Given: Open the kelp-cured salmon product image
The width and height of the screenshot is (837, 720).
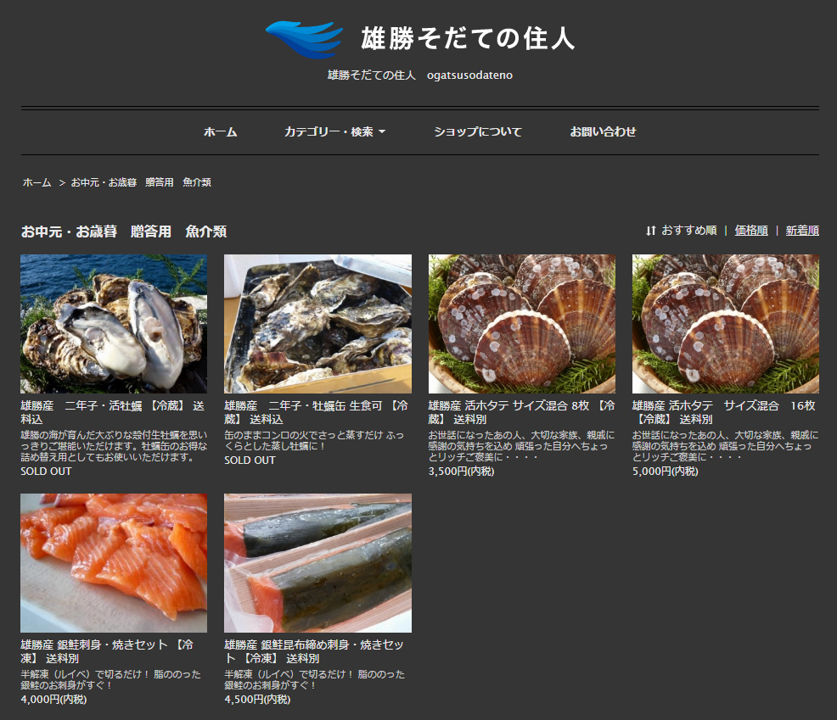Looking at the screenshot, I should [317, 563].
